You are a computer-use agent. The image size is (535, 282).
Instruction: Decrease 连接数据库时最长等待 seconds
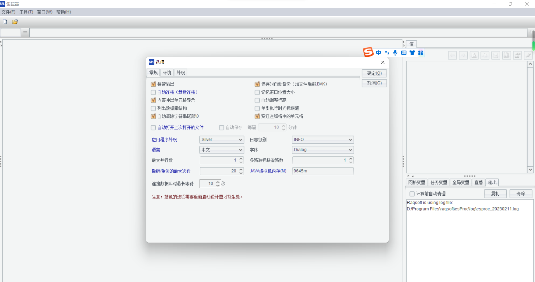(218, 185)
